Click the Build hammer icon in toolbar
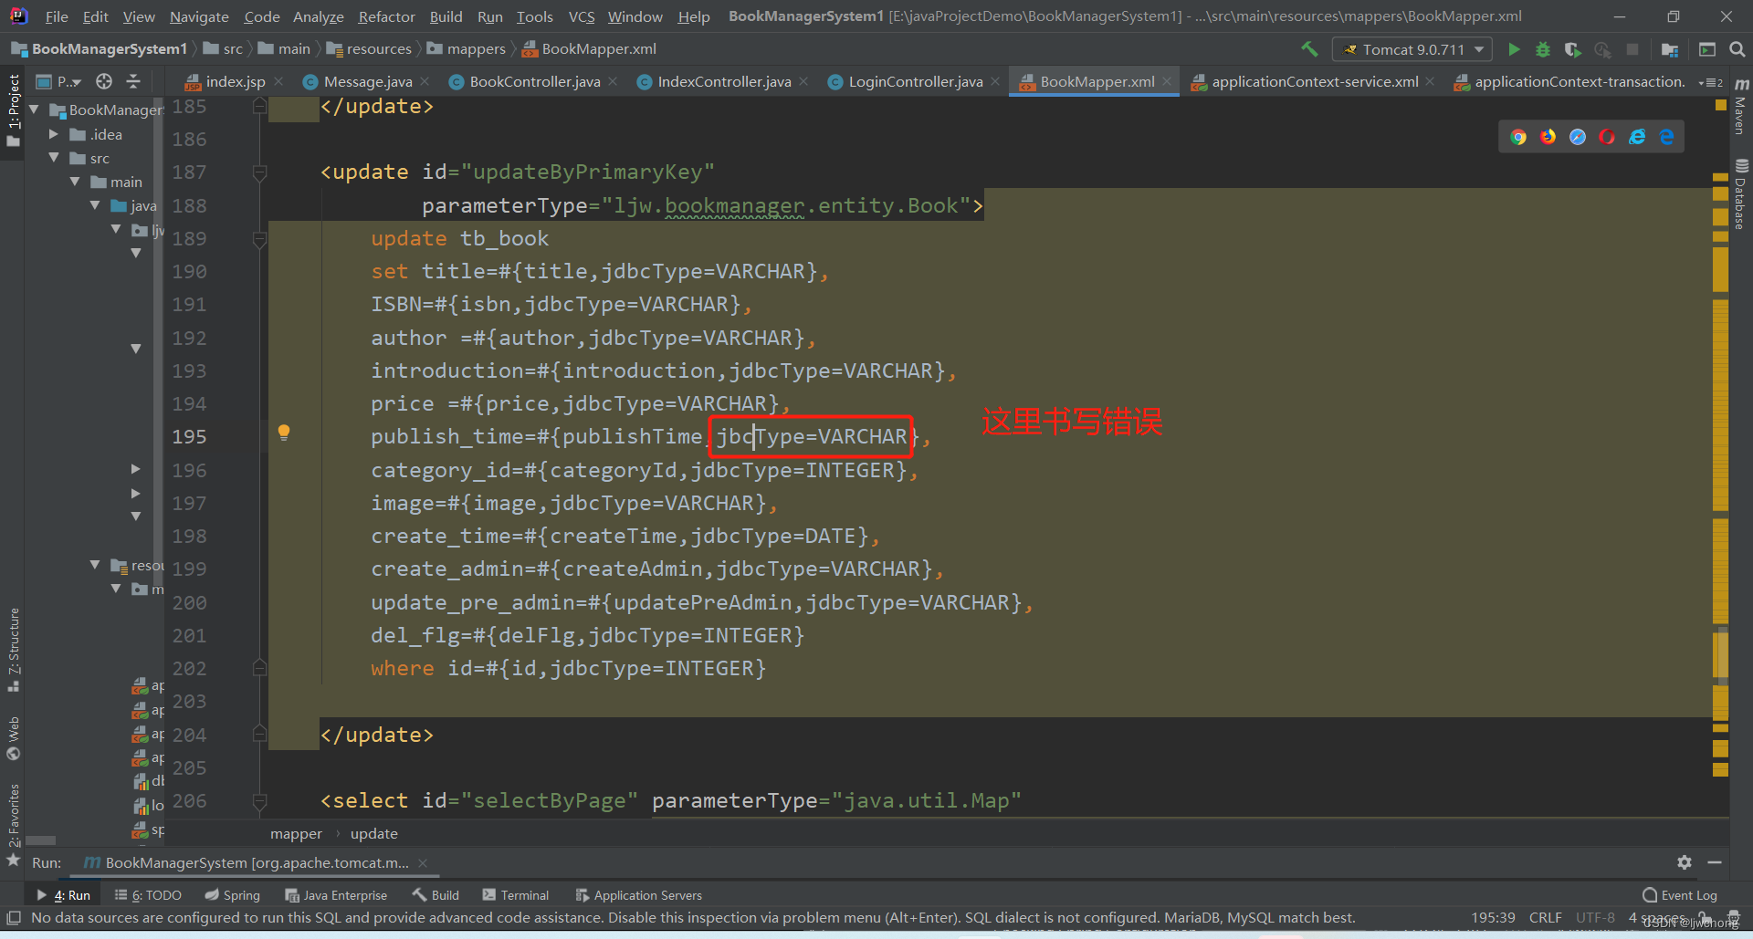 coord(1309,48)
